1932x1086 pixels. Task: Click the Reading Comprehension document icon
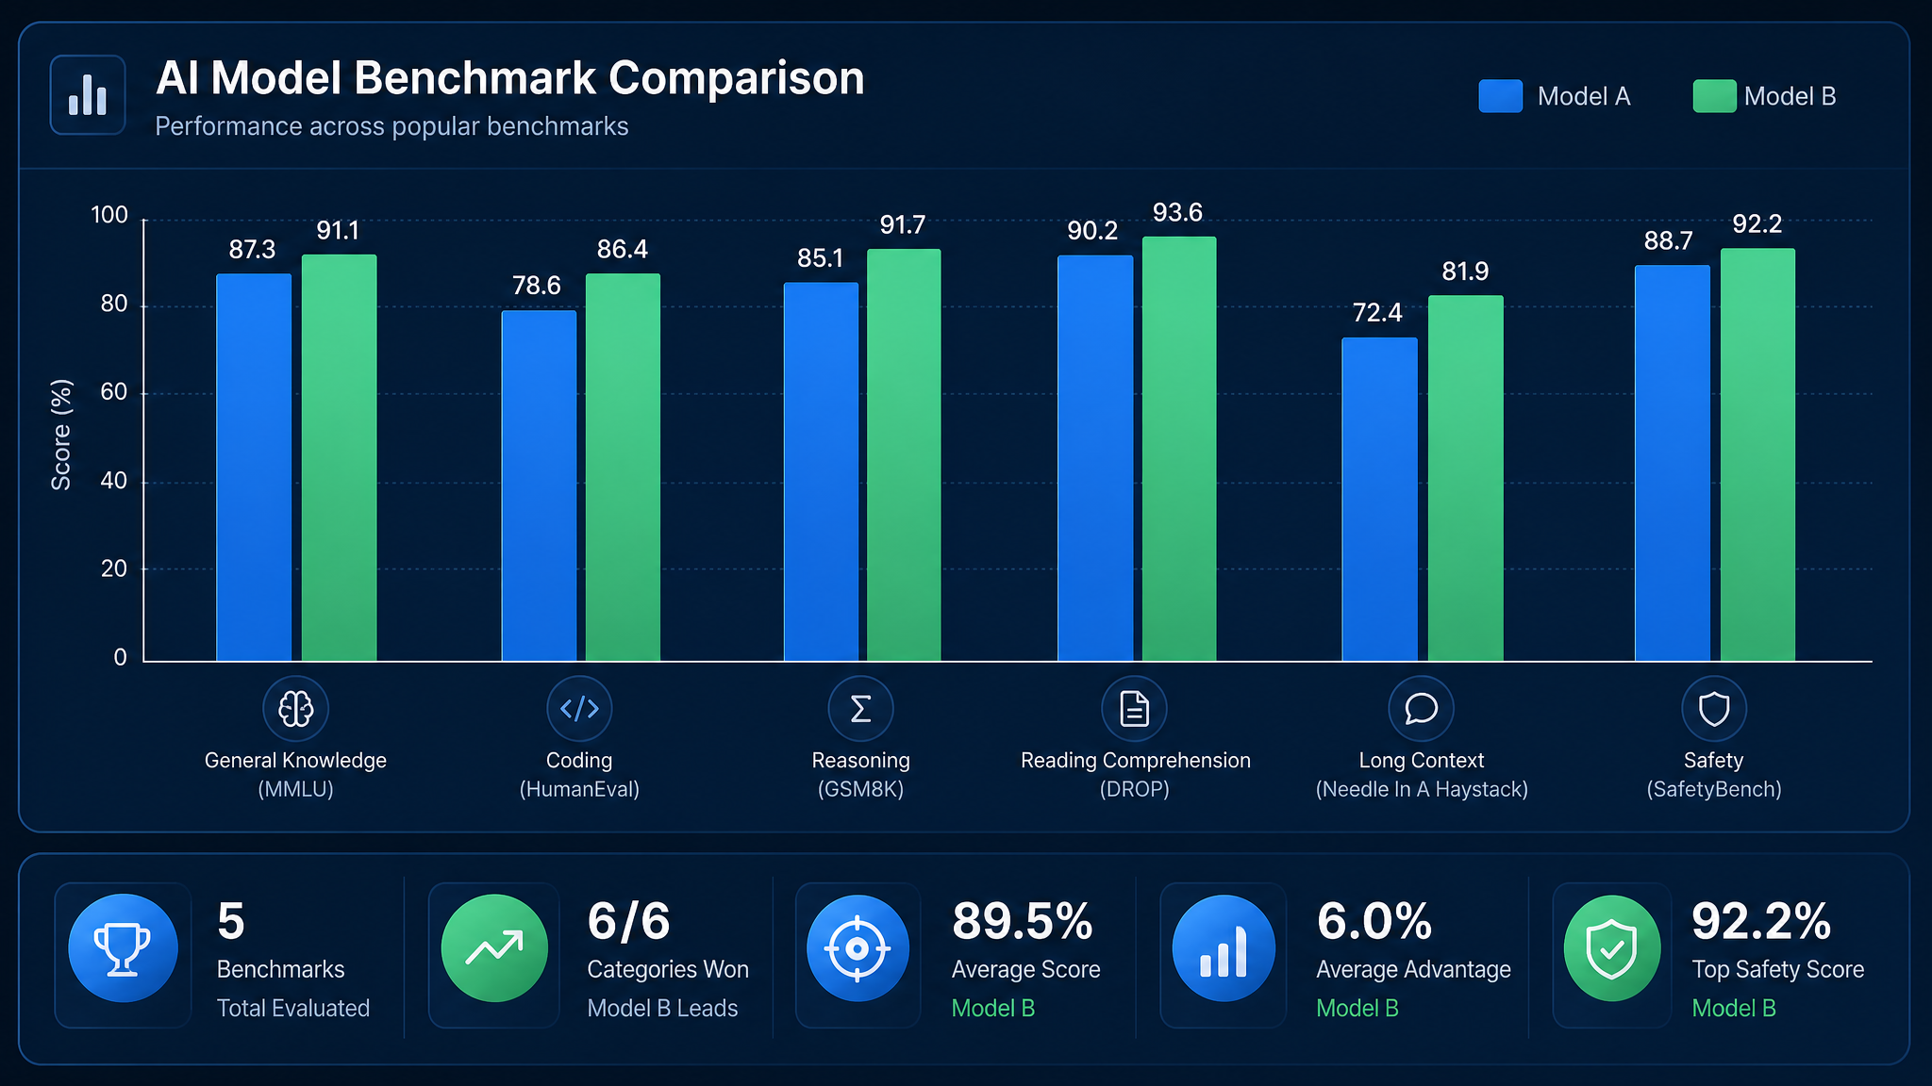(1134, 708)
